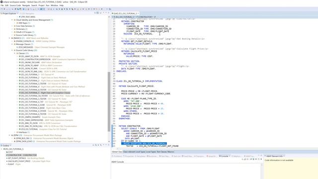Click CONSTRUCTOR in editor breadcrumb
This screenshot has height=179, width=318.
coord(145,17)
